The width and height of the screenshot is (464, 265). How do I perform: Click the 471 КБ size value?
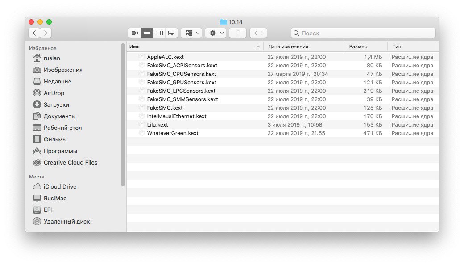point(373,133)
